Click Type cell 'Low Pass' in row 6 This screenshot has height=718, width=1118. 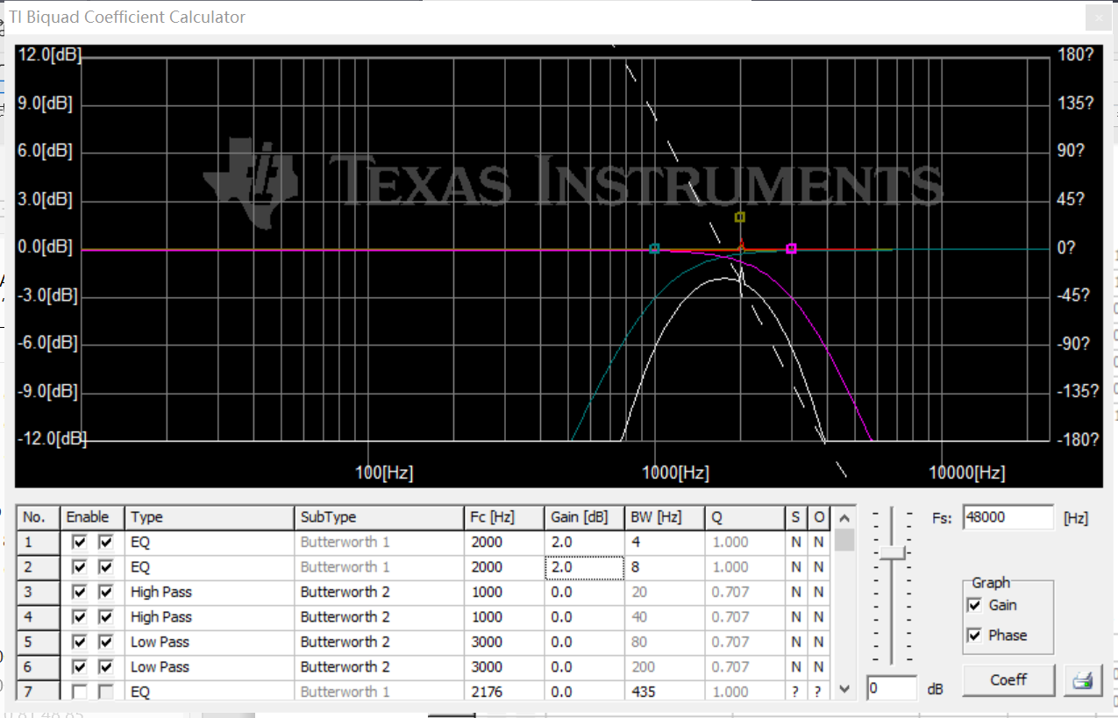click(210, 667)
